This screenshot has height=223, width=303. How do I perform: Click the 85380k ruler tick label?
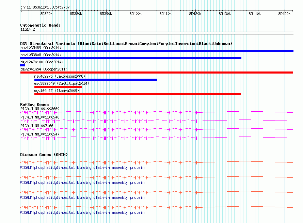(x=76, y=14)
